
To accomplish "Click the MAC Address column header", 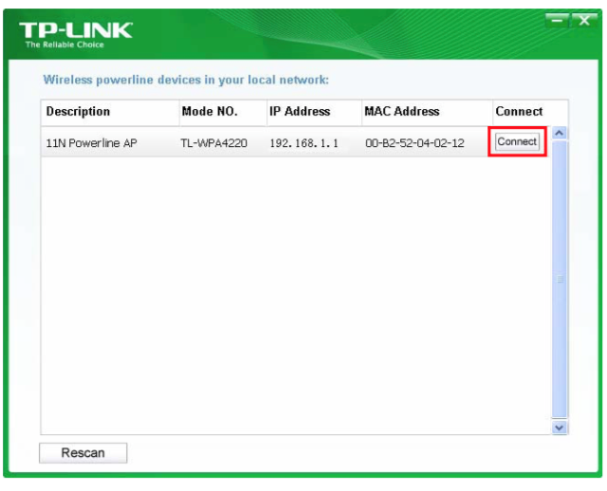I will [x=402, y=112].
